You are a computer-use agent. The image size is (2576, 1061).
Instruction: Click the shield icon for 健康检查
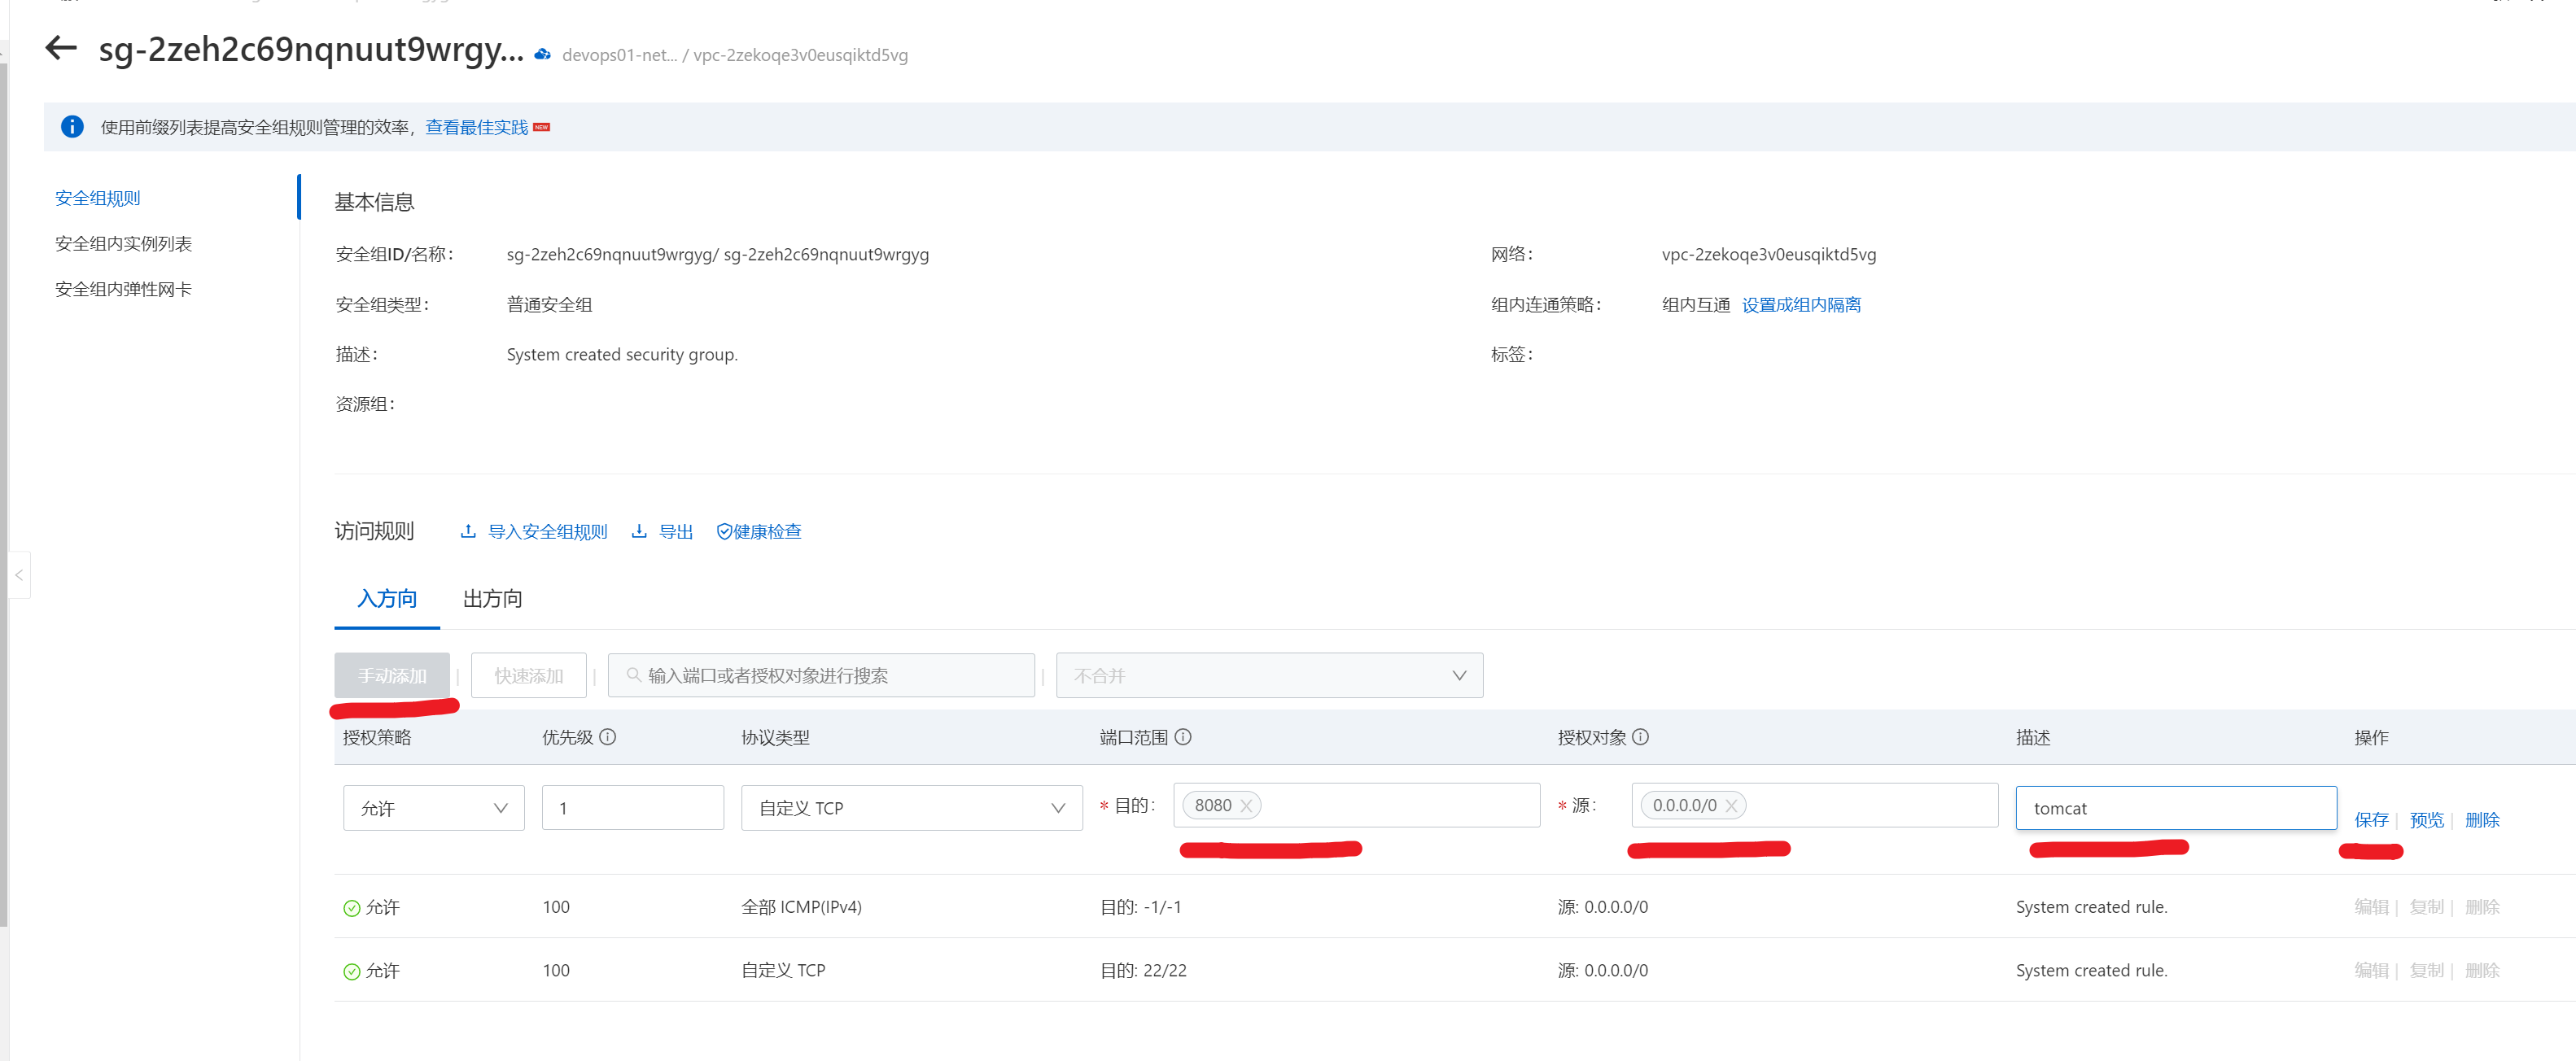coord(724,532)
